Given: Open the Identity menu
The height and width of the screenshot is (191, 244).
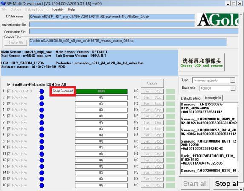Looking at the screenshot, I should click(58, 9).
